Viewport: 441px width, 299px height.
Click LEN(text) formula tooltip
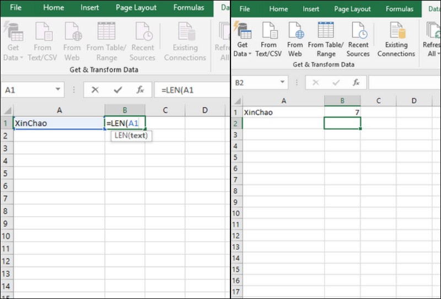(x=131, y=136)
